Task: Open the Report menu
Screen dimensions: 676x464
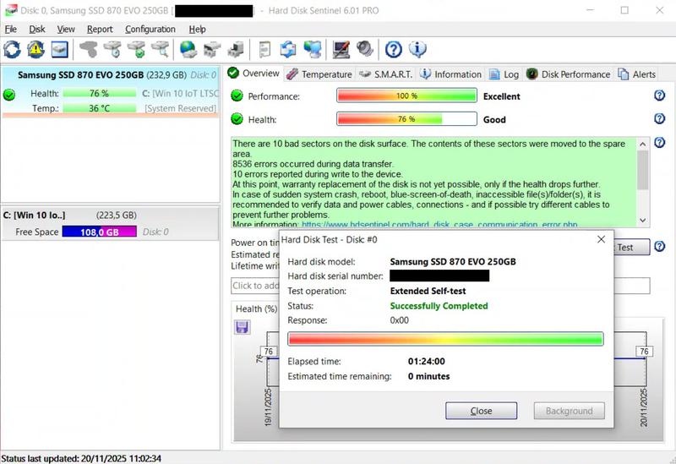Action: pyautogui.click(x=100, y=29)
